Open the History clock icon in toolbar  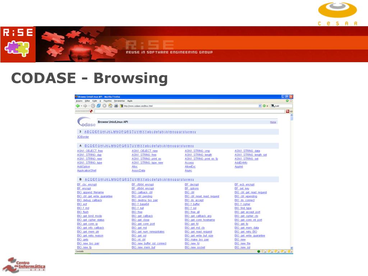(x=93, y=106)
